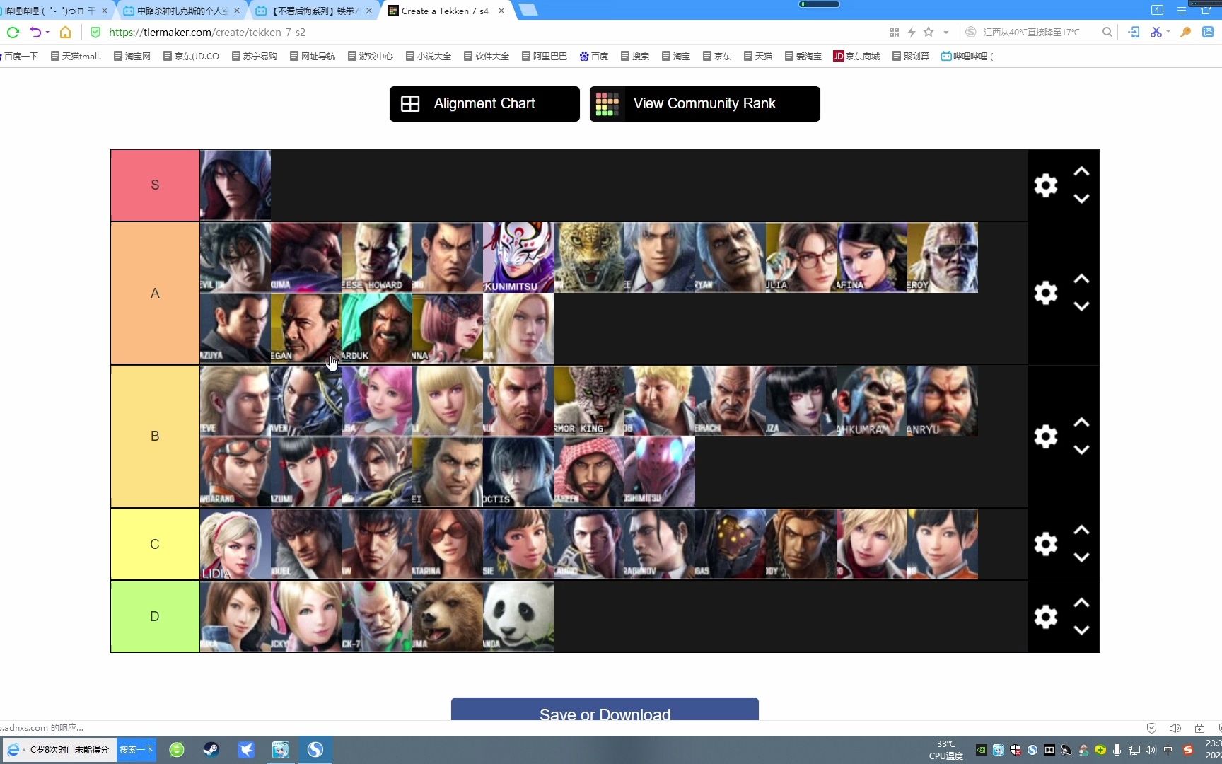This screenshot has height=764, width=1222.
Task: Open settings gear for C tier row
Action: click(x=1045, y=544)
